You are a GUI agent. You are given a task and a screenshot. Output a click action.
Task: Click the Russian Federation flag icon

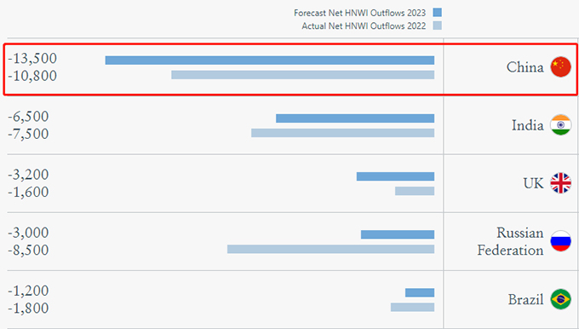point(560,241)
